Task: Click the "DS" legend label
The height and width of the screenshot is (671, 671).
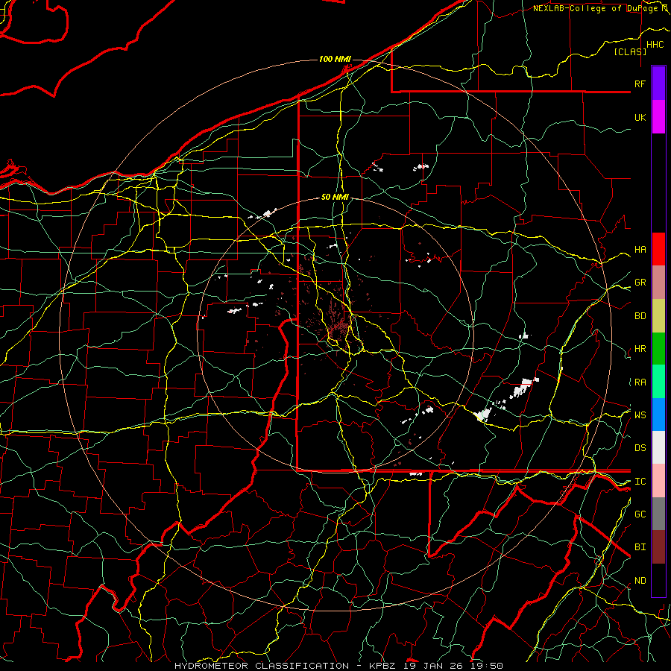Action: (640, 447)
